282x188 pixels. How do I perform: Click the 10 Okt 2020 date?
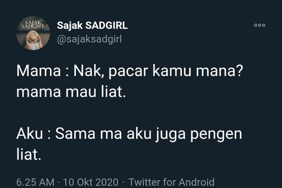[91, 182]
